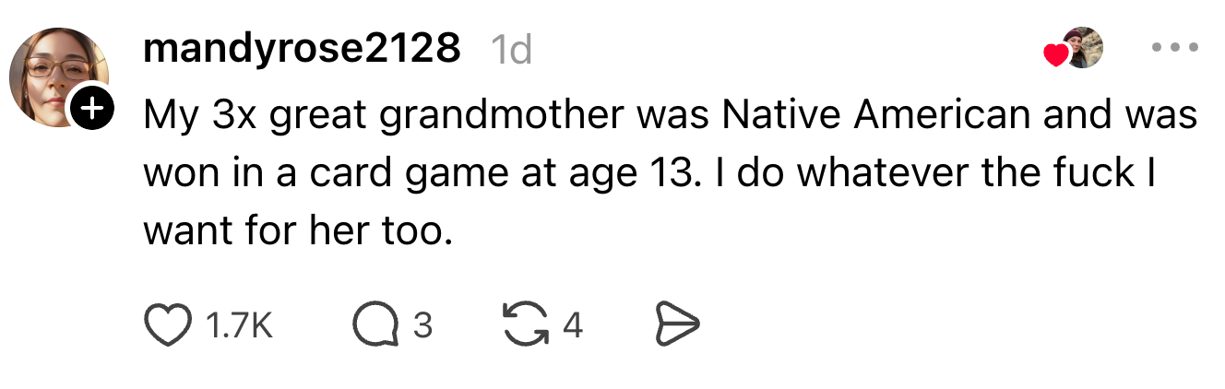The width and height of the screenshot is (1225, 389).
Task: Repost using the circular arrows icon
Action: tap(523, 324)
